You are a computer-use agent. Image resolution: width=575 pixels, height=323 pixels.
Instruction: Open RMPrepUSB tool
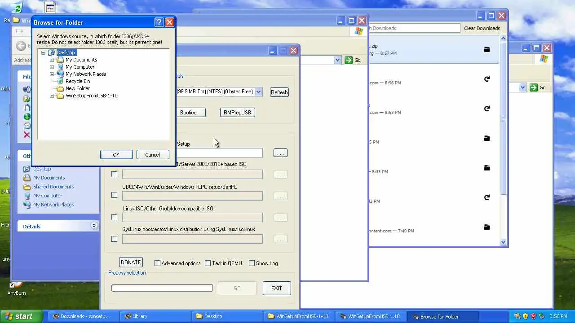(x=237, y=112)
